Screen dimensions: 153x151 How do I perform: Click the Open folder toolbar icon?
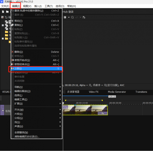(x=7, y=12)
